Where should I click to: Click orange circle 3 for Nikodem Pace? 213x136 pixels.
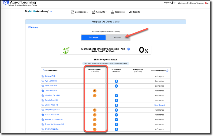pos(95,96)
